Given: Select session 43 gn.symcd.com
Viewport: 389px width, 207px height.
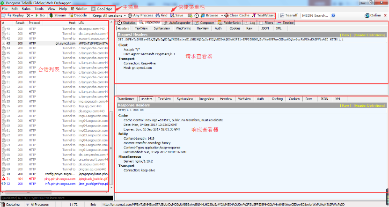Looking at the screenshot, I should [x=55, y=43].
